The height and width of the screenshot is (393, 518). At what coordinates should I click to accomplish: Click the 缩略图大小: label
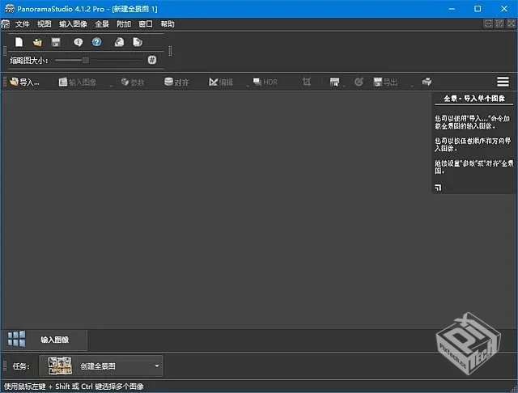tap(29, 61)
